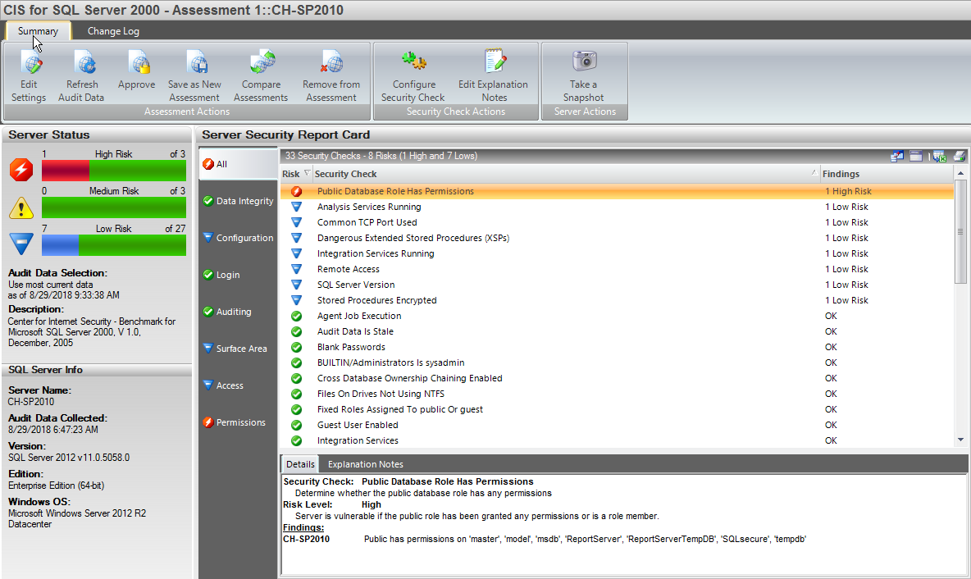
Task: Click the Medium Risk progress bar
Action: click(x=114, y=207)
